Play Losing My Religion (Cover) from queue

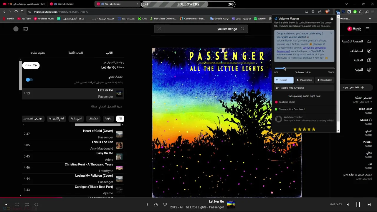coord(73,179)
